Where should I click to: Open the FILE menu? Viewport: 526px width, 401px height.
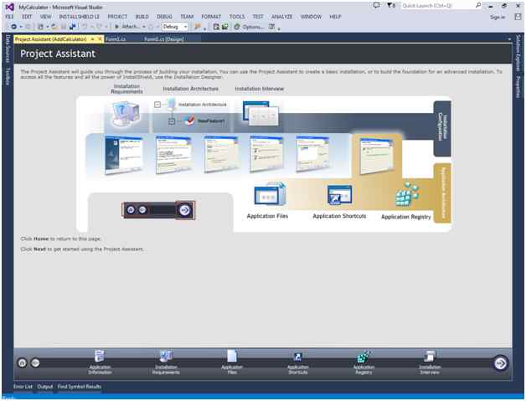[x=9, y=17]
